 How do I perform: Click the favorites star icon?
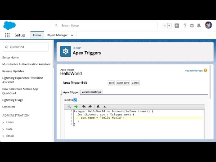(x=165, y=26)
